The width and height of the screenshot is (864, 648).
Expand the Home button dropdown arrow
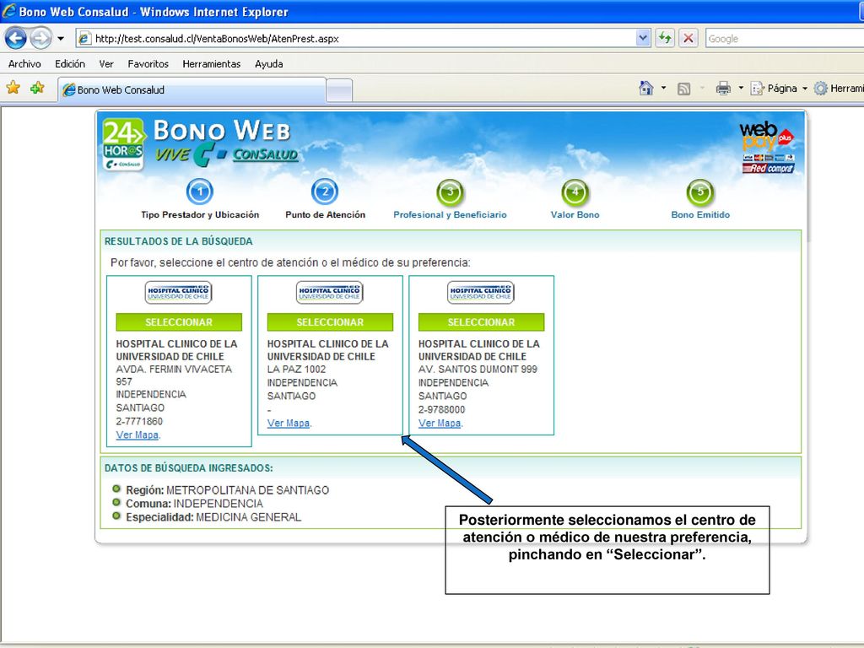[x=663, y=88]
